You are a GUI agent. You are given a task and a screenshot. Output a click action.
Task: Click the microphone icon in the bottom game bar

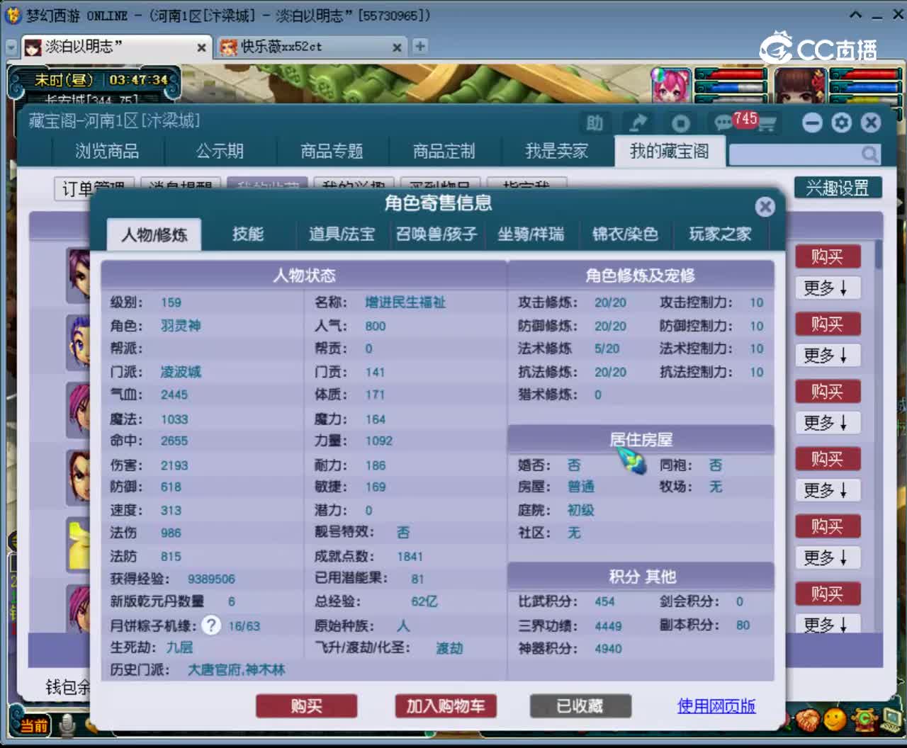point(68,724)
